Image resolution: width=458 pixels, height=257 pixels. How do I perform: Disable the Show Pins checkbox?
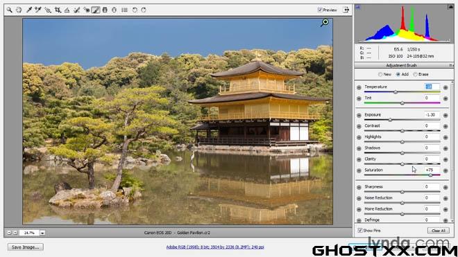click(360, 231)
